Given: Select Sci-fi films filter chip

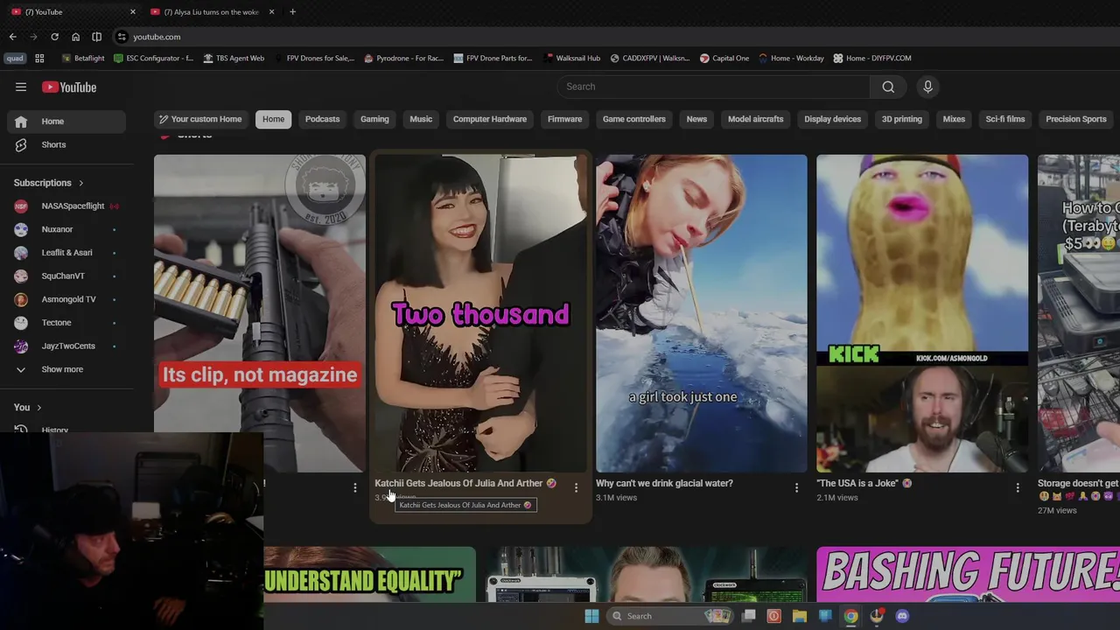Looking at the screenshot, I should click(1005, 119).
